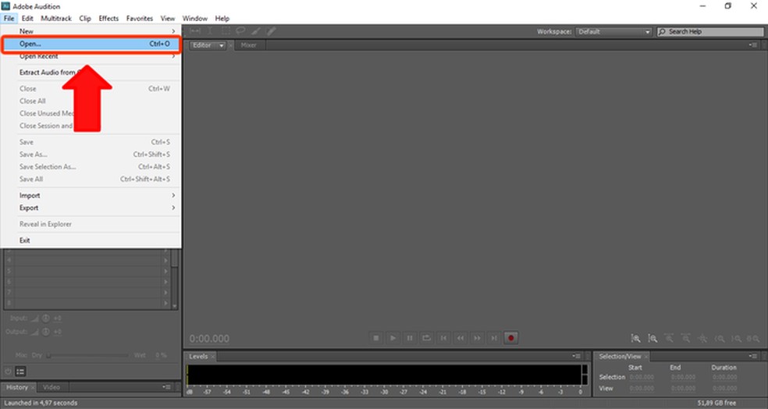The height and width of the screenshot is (409, 768).
Task: Click the red Record button
Action: pyautogui.click(x=511, y=338)
